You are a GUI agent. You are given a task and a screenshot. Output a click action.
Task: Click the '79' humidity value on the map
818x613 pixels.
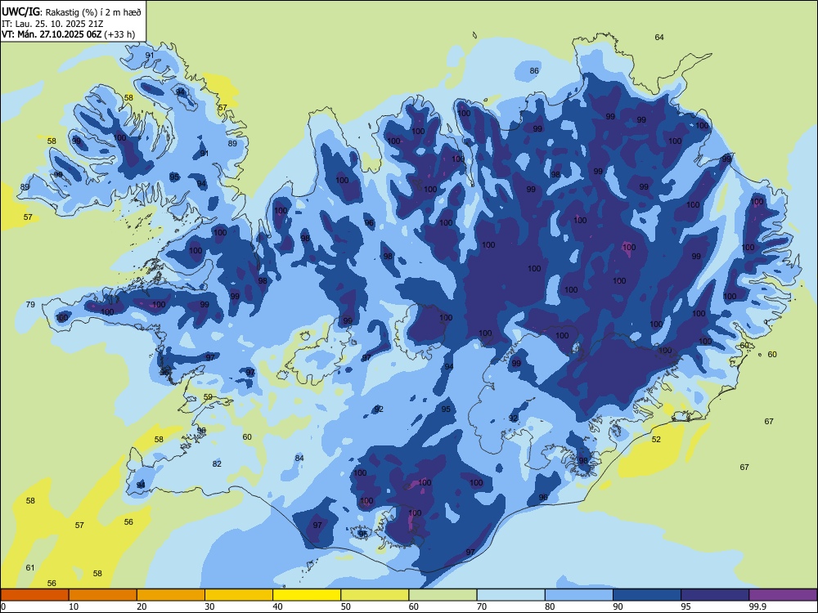tap(30, 304)
